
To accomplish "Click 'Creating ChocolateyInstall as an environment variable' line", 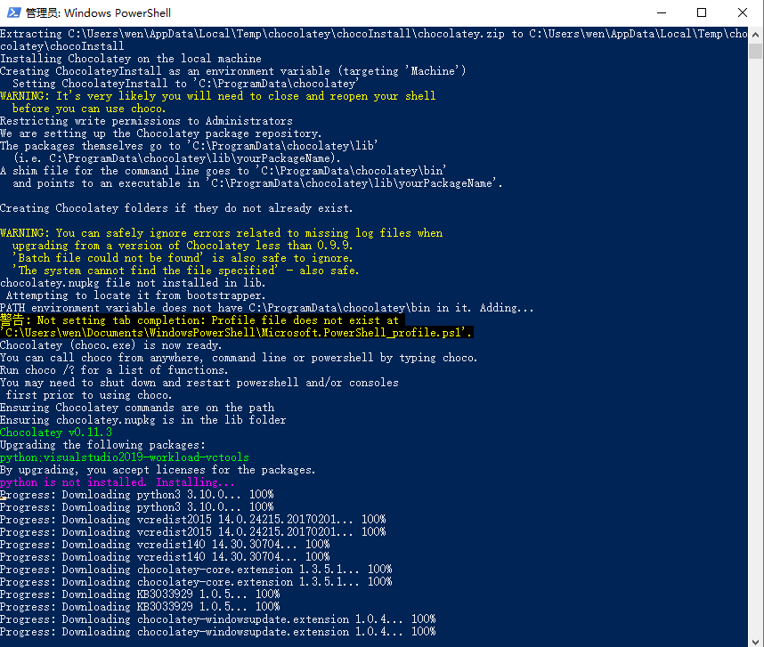I will pos(233,71).
